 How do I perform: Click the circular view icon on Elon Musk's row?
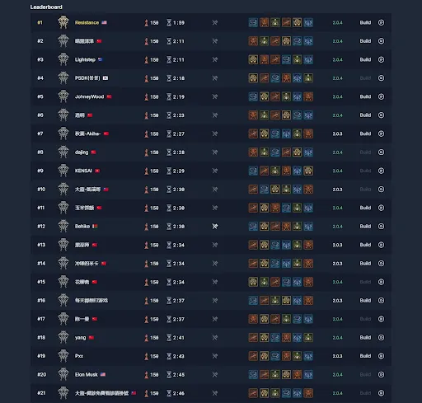coord(381,374)
